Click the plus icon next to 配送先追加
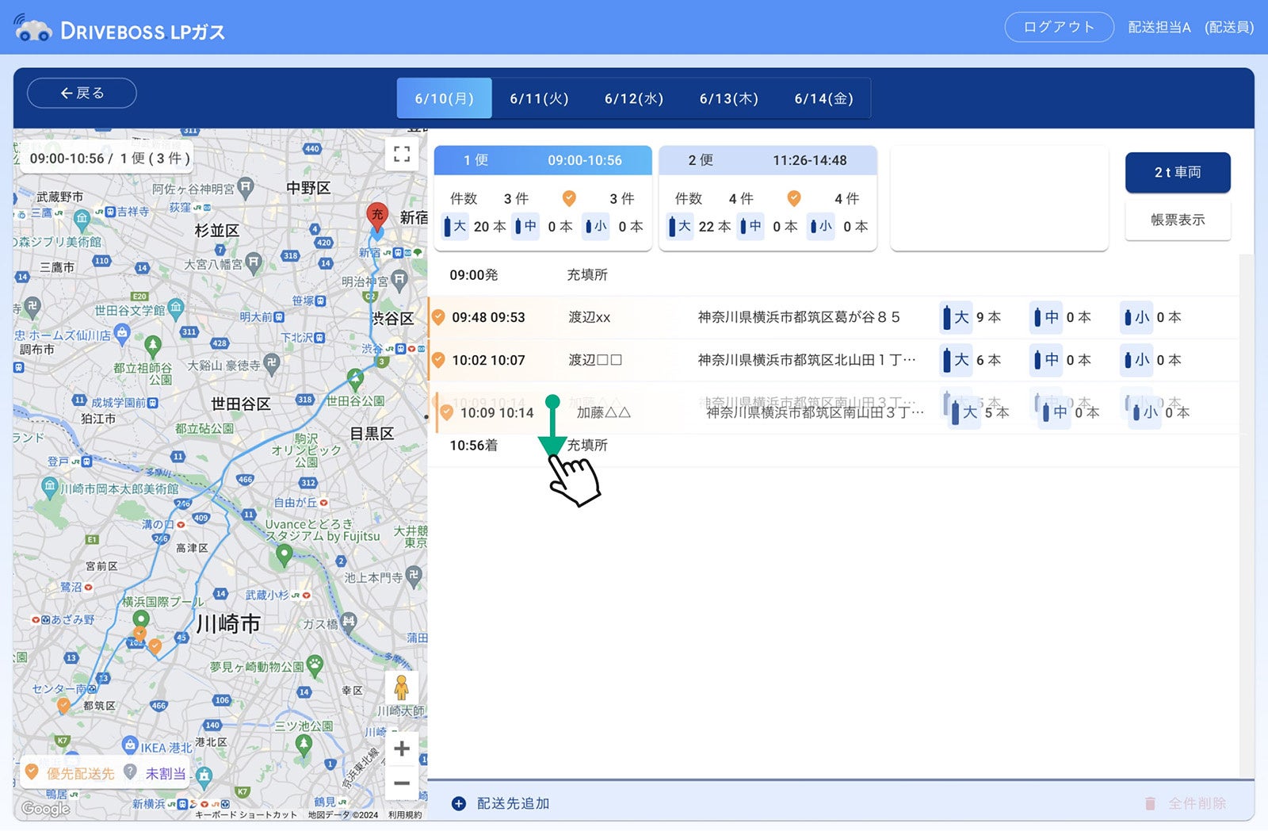The image size is (1268, 831). (x=458, y=803)
